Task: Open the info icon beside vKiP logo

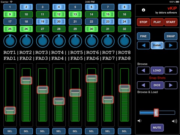Action: click(144, 10)
